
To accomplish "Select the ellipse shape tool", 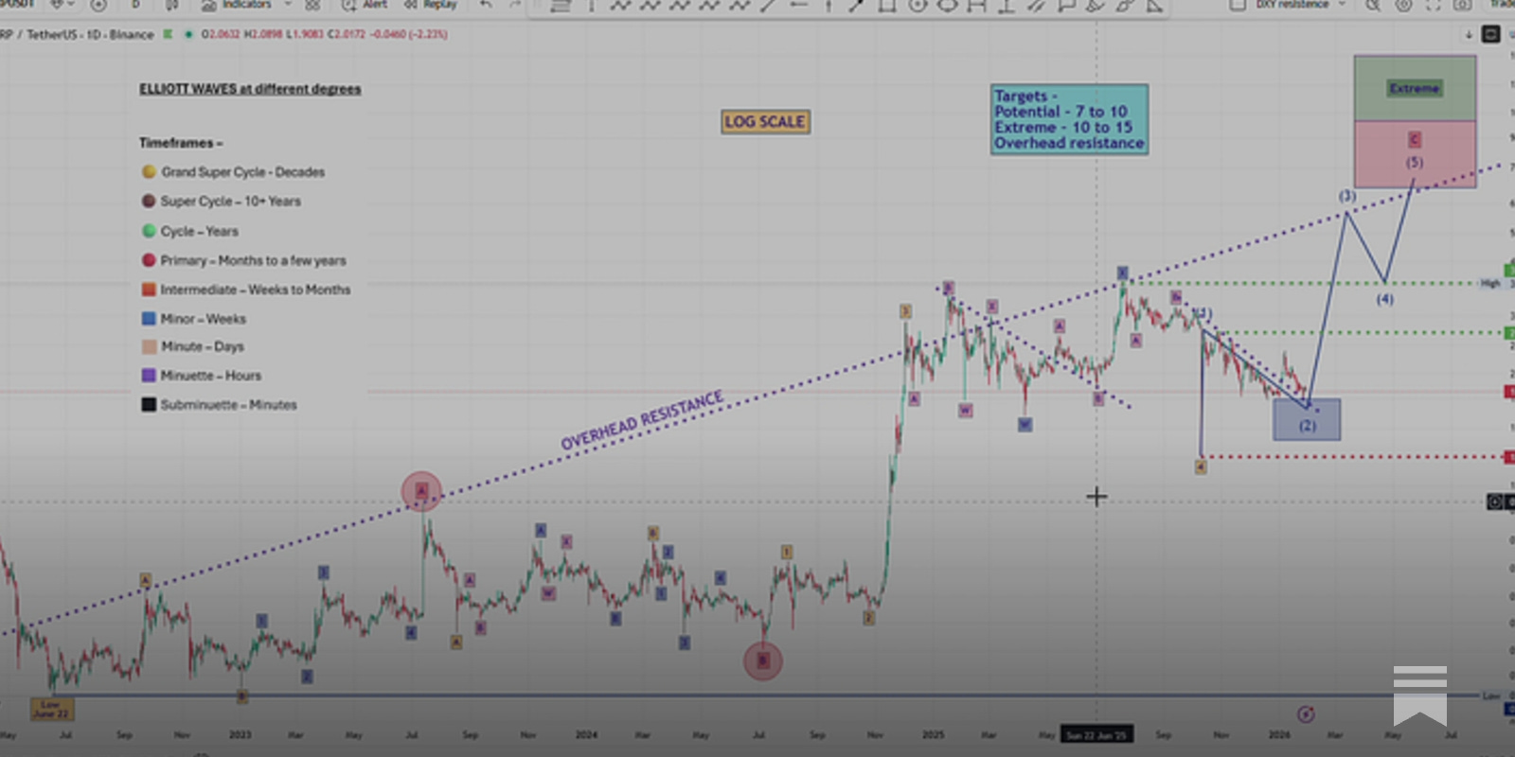I will click(947, 6).
